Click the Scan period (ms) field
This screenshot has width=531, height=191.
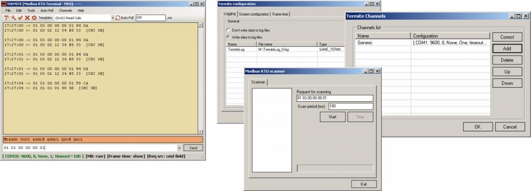click(351, 106)
